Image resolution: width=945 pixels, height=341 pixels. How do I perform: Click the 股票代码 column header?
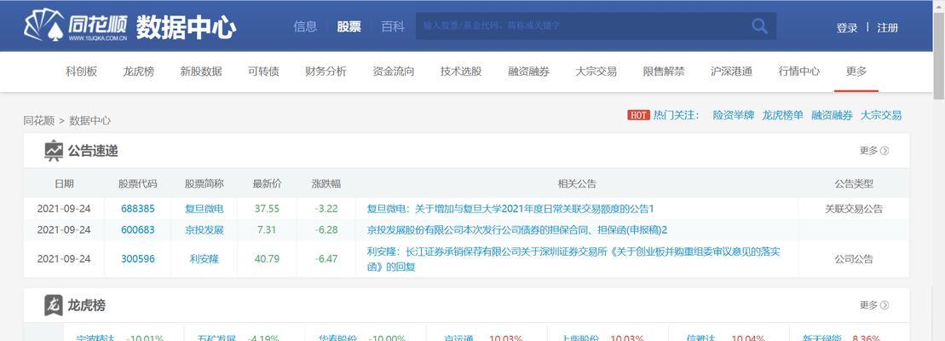pyautogui.click(x=138, y=184)
